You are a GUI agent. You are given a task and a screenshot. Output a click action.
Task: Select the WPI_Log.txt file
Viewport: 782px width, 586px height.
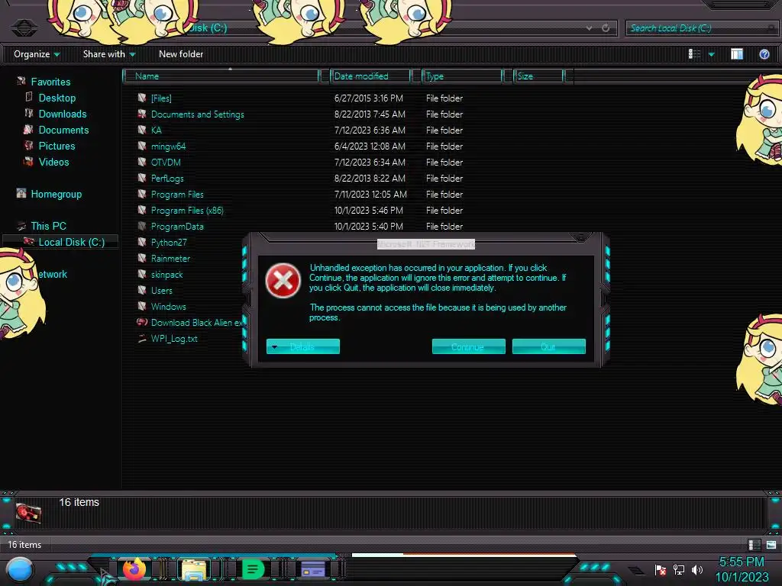click(174, 339)
